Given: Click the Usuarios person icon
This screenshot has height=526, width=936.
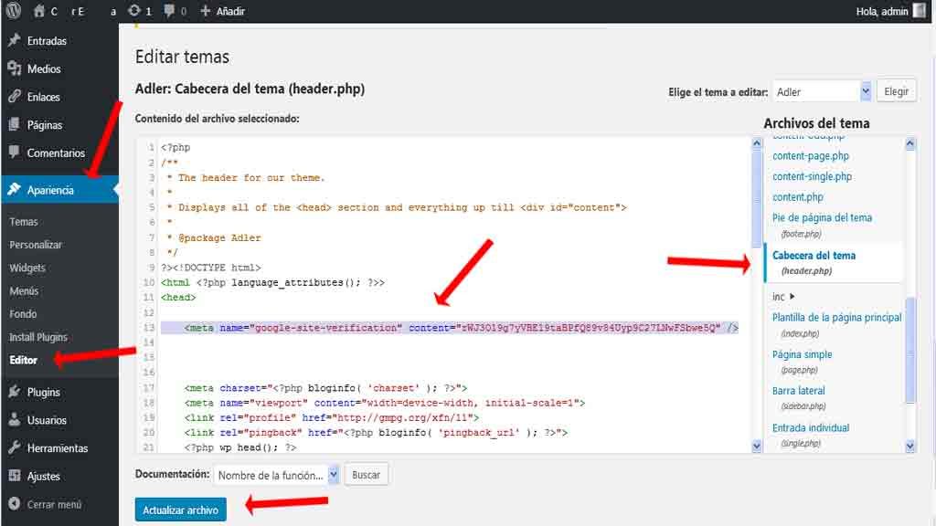Looking at the screenshot, I should coord(15,420).
